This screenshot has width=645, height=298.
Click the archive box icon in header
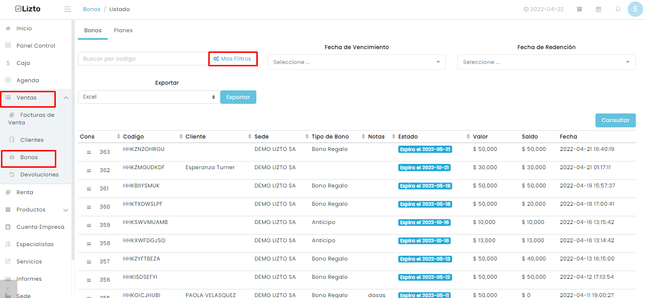click(580, 9)
